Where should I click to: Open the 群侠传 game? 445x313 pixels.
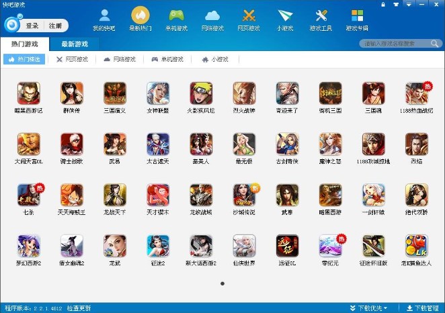click(72, 93)
